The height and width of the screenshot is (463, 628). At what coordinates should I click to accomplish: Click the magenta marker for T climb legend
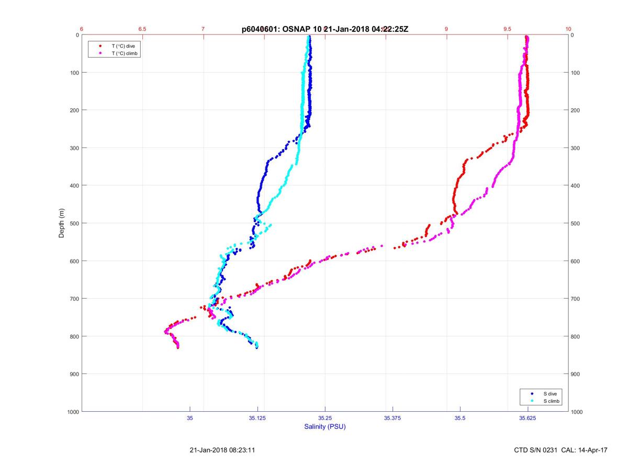point(100,53)
